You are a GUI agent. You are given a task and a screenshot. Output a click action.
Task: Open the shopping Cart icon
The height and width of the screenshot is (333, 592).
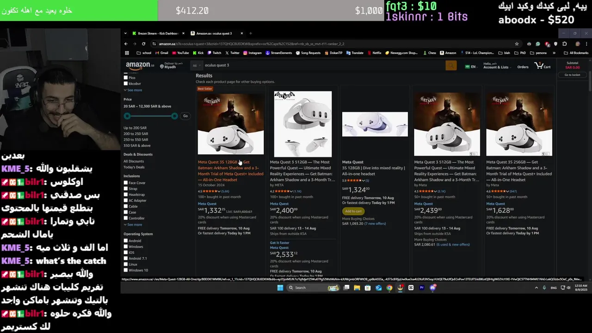point(543,66)
